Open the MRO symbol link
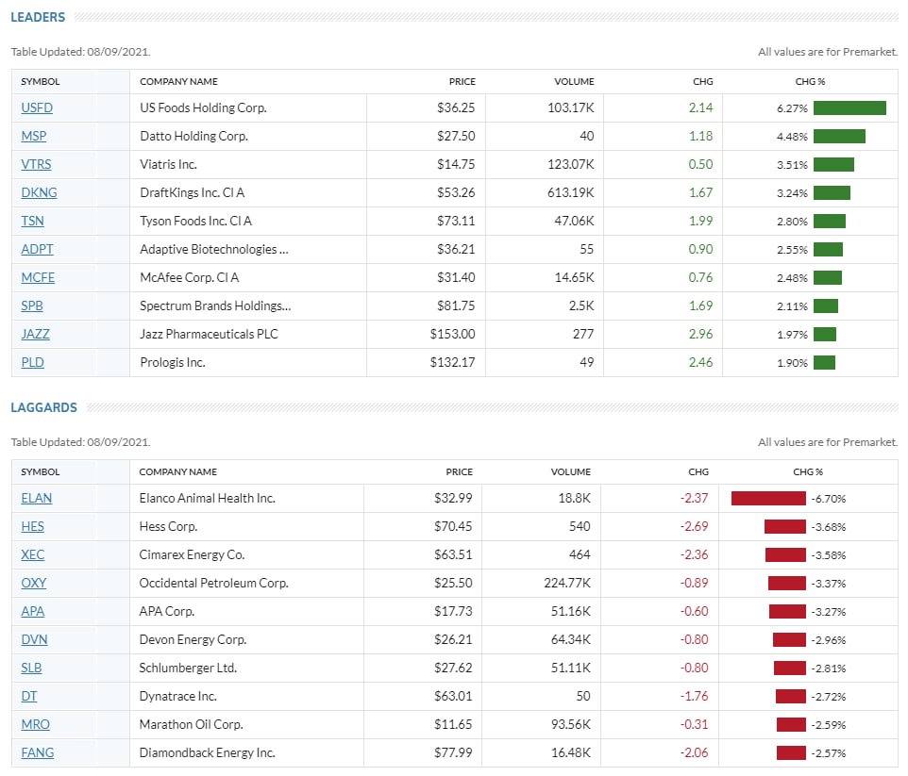This screenshot has height=776, width=908. pos(35,725)
